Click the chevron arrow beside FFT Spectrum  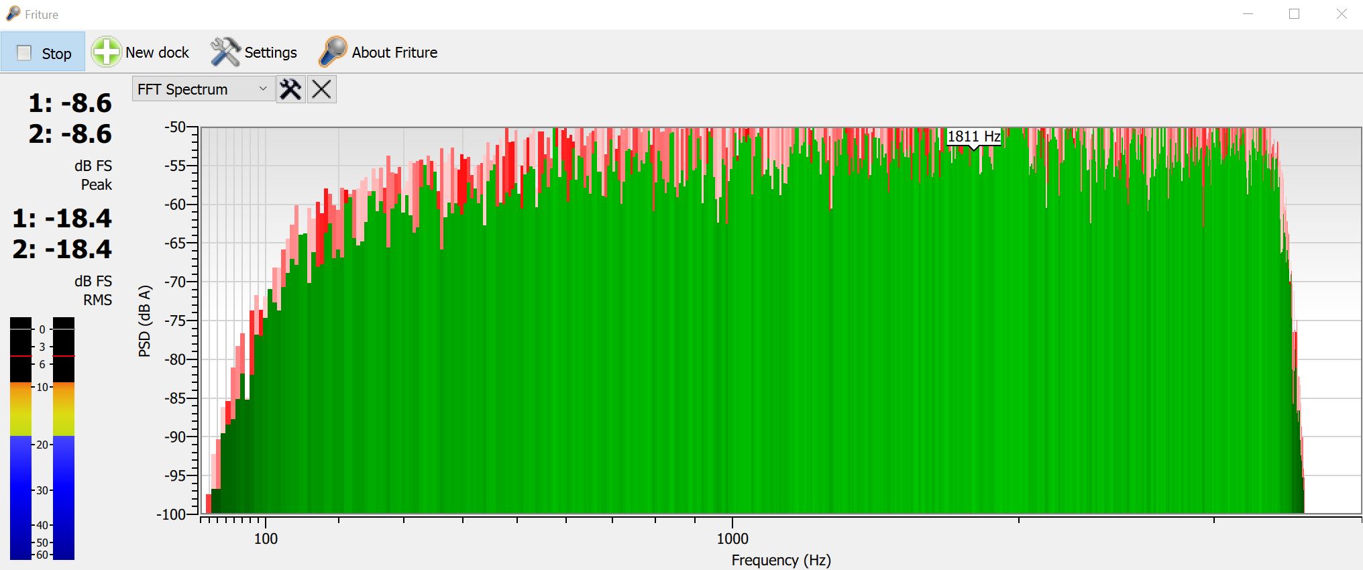[x=263, y=89]
